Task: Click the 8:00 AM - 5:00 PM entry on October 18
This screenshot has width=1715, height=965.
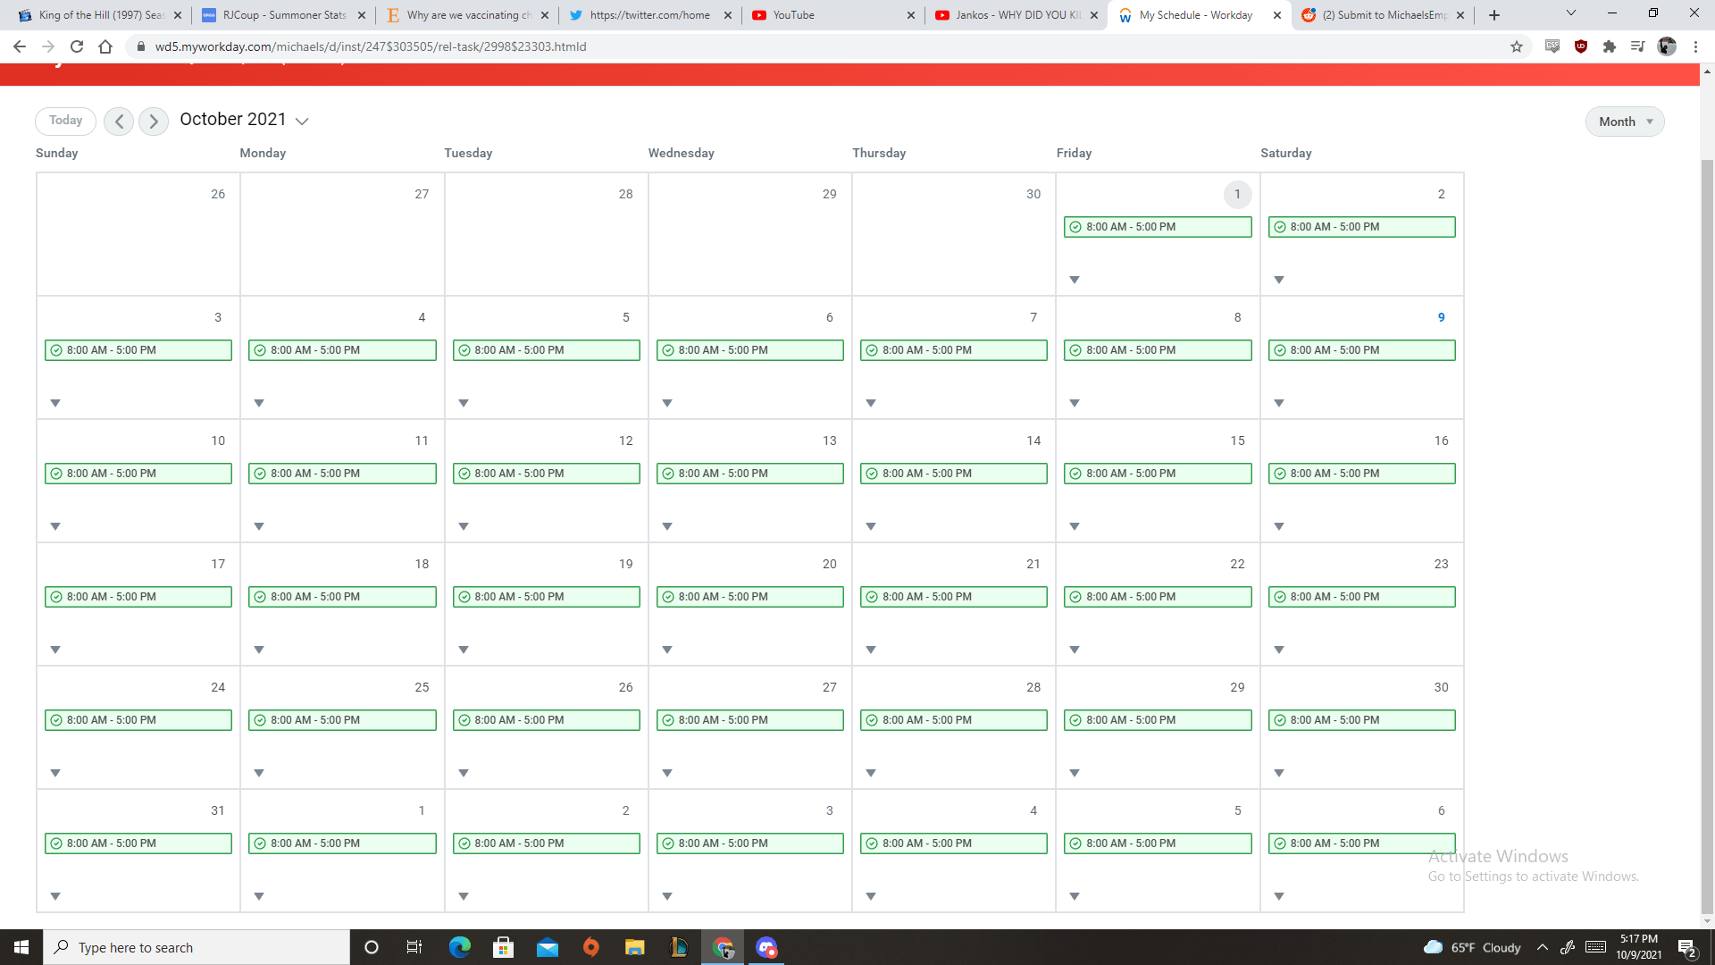Action: click(341, 596)
